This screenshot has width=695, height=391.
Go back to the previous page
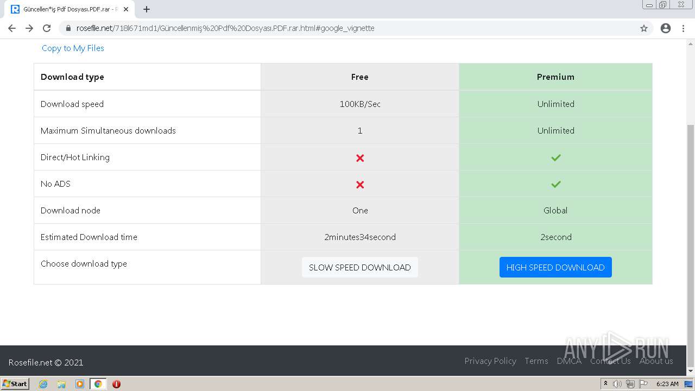12,28
